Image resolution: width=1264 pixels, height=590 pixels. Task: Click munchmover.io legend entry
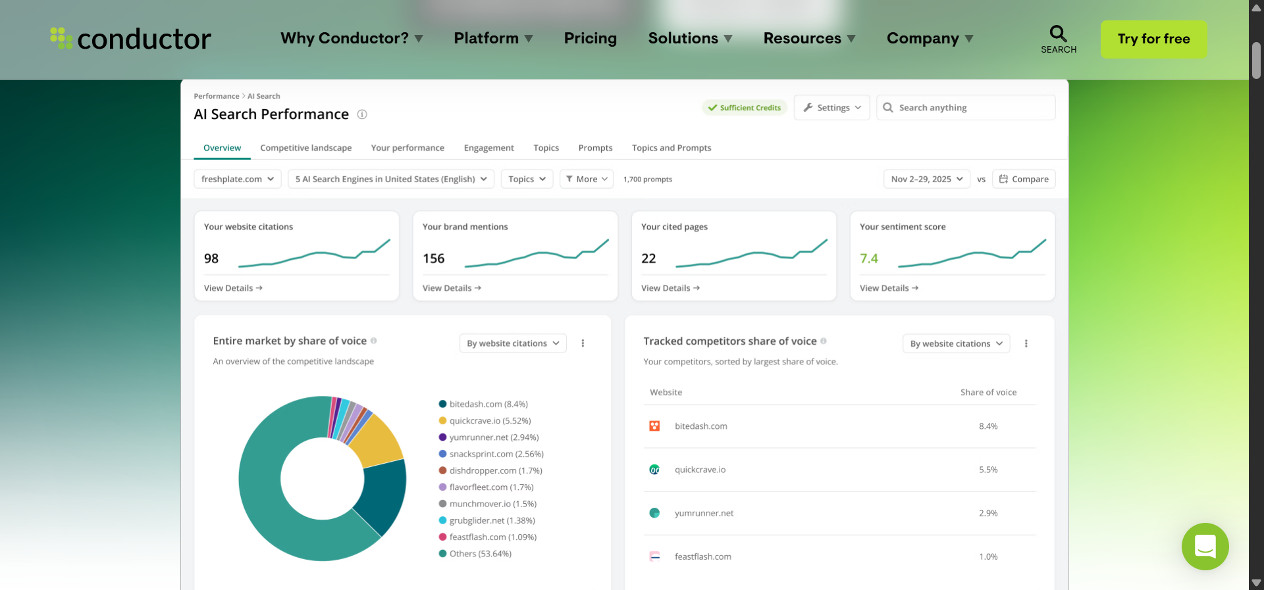488,504
